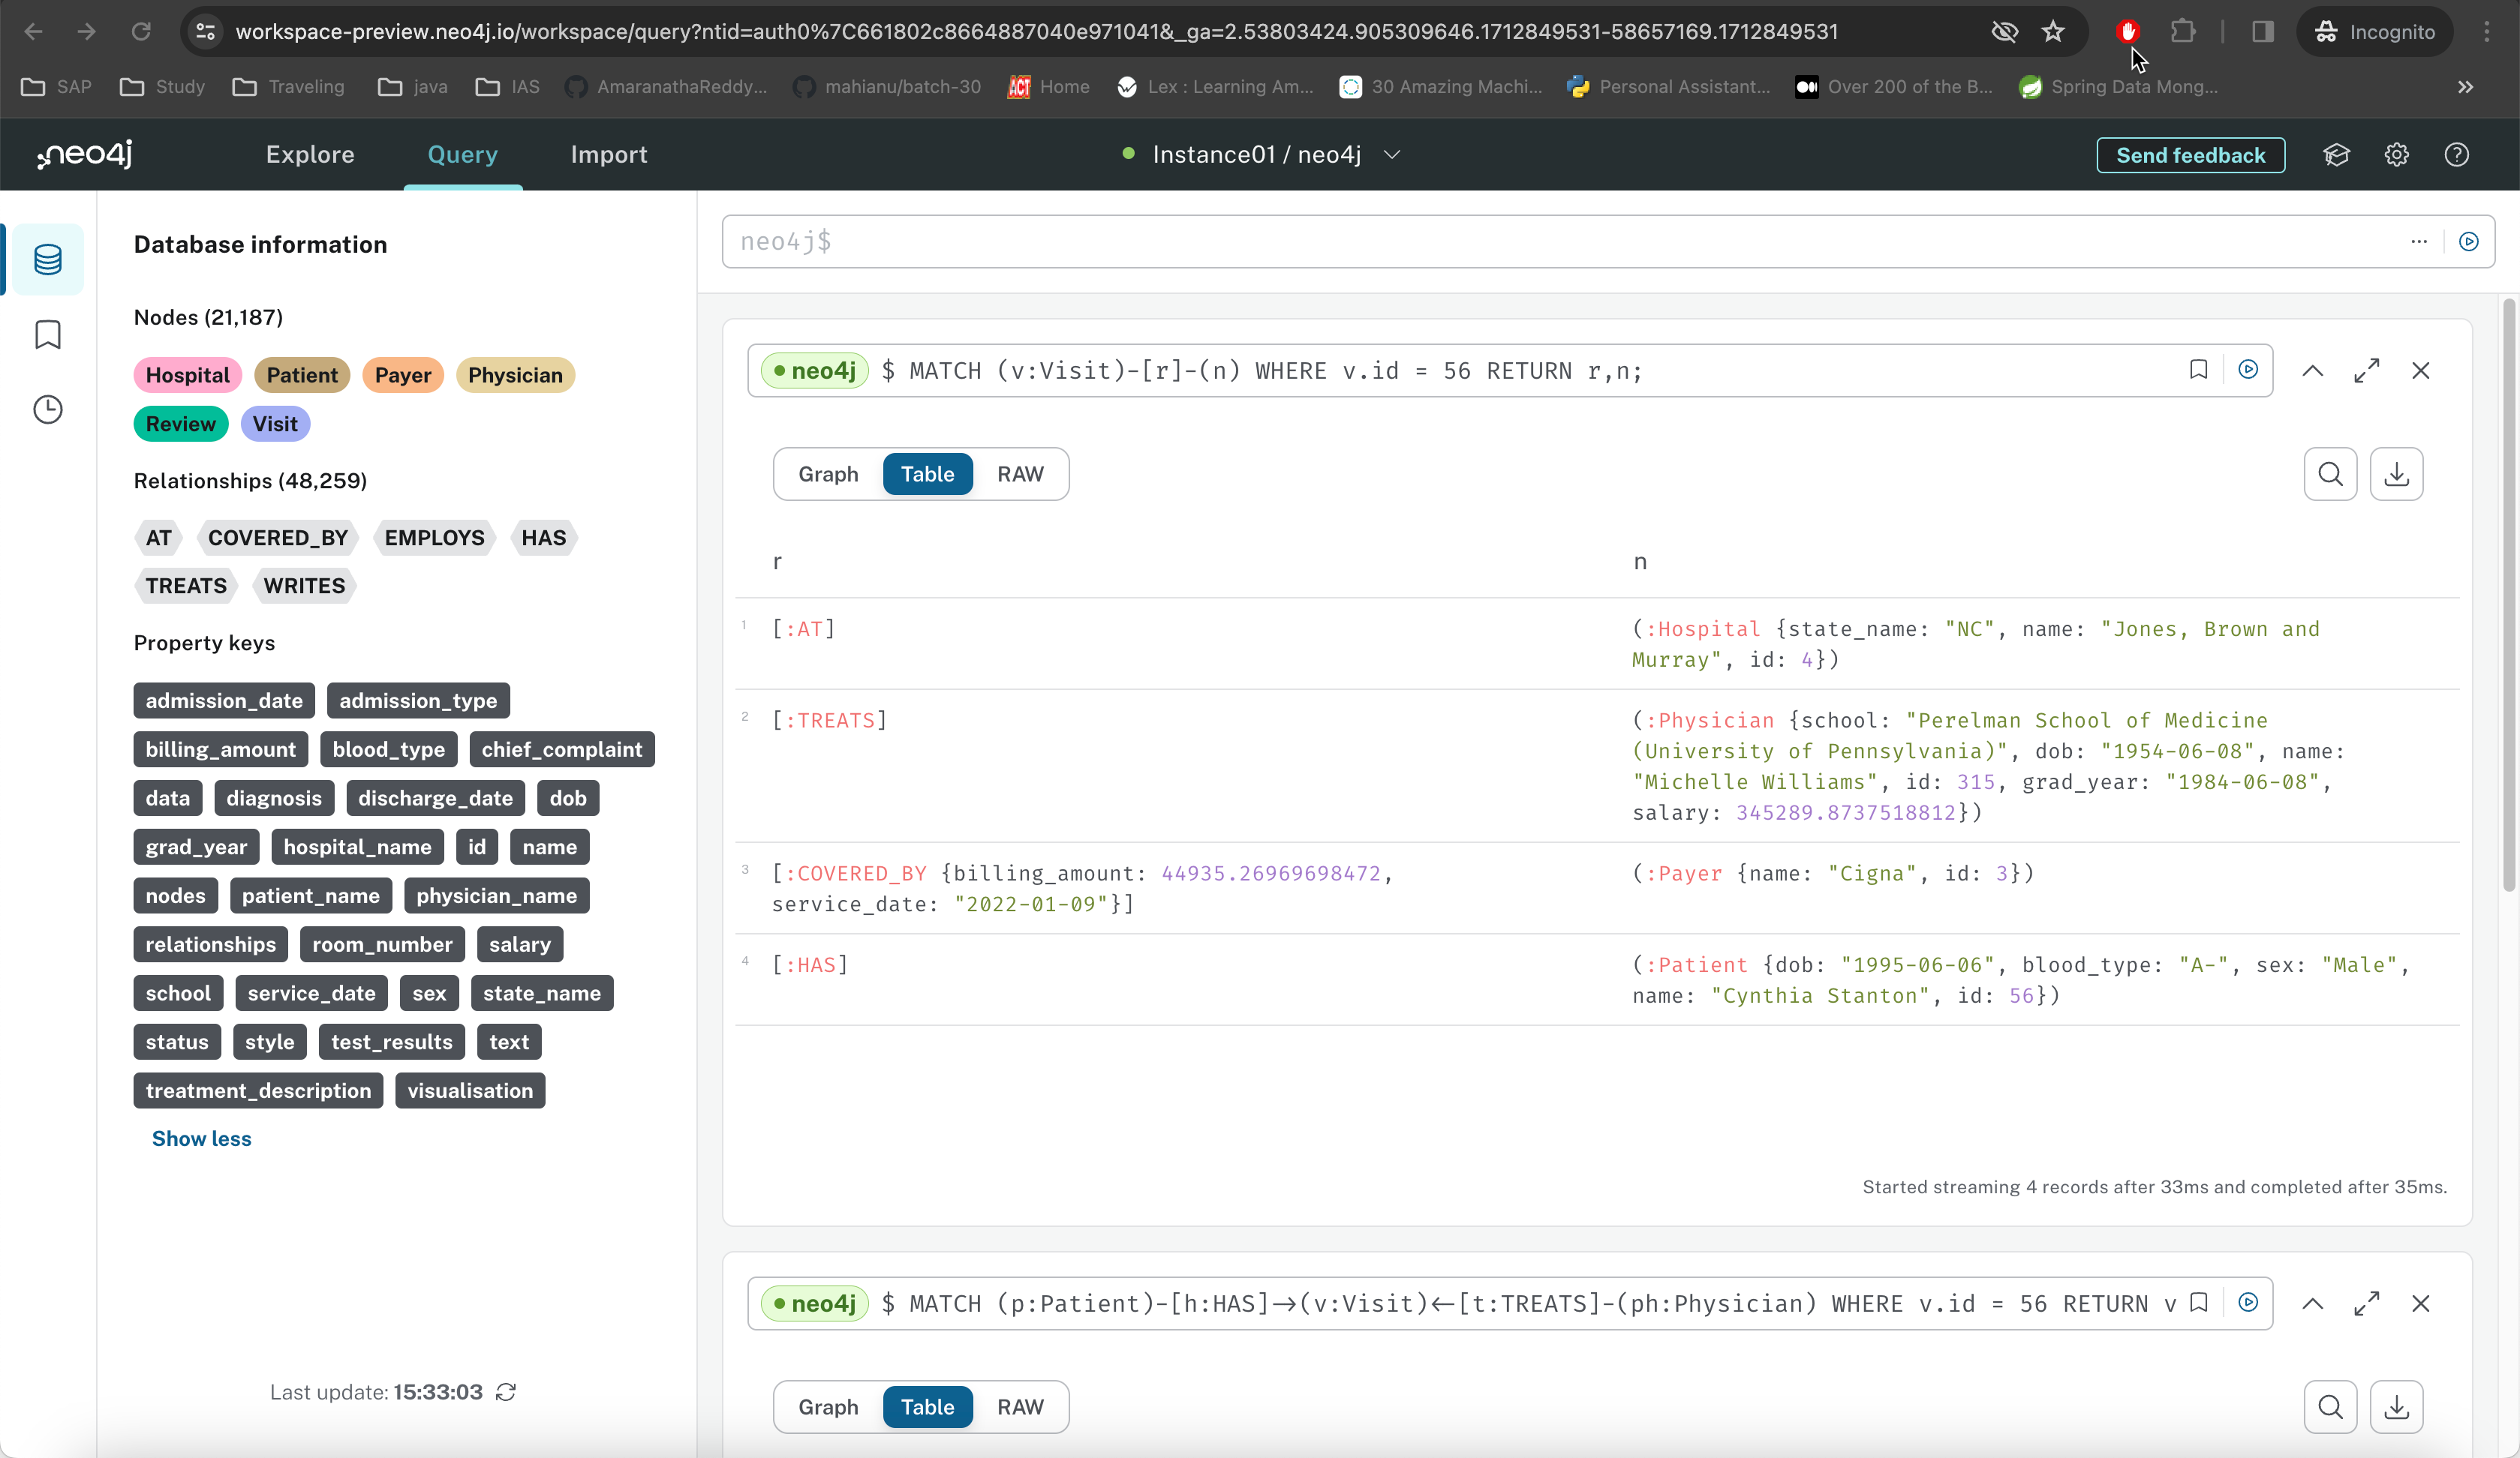The image size is (2520, 1458).
Task: Click the Show less link
Action: (201, 1139)
